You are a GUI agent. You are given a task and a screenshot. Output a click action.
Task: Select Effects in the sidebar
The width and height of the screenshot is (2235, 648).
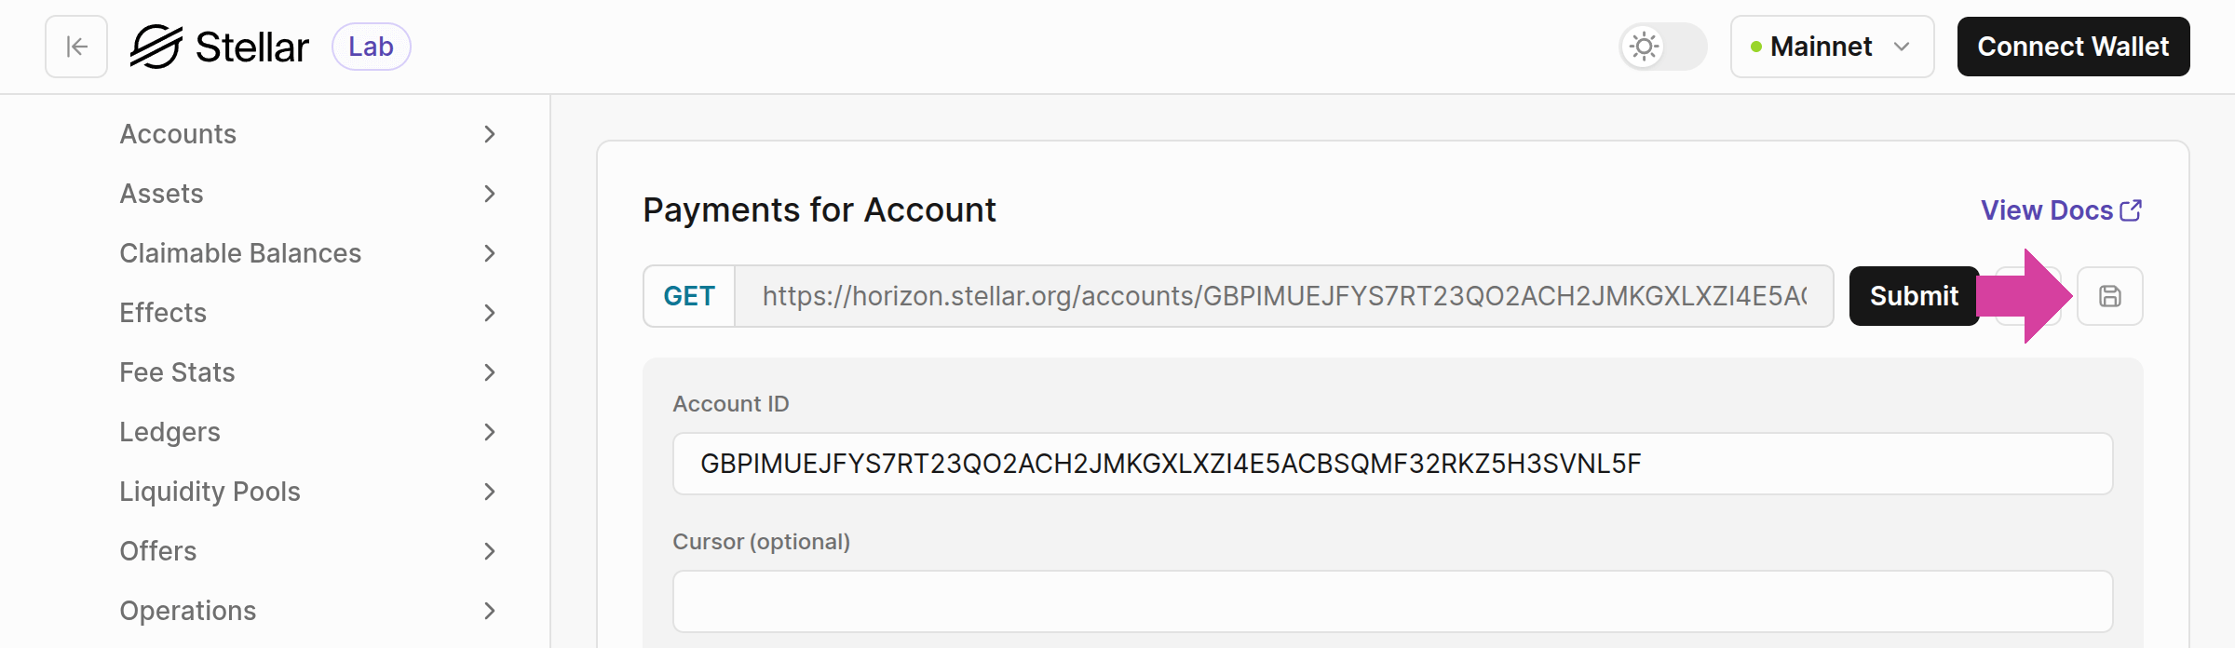point(163,313)
